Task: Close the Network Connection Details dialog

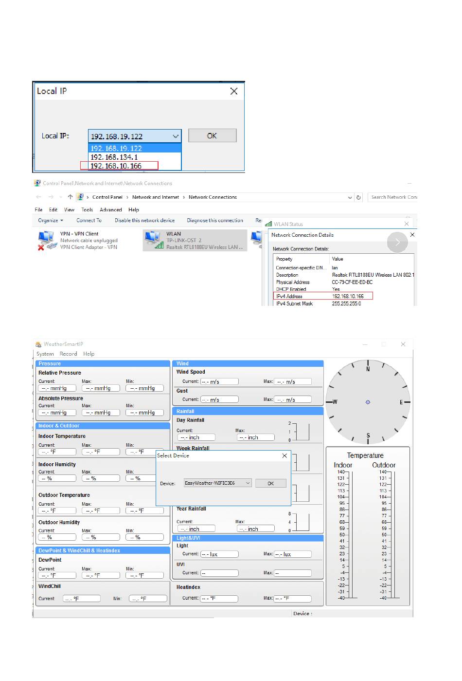Action: (412, 235)
